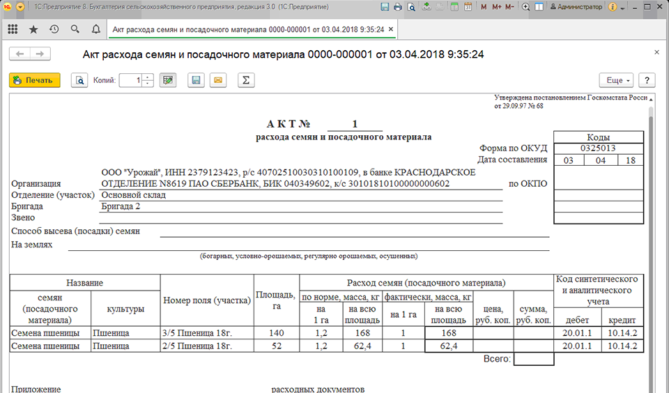This screenshot has height=393, width=669.
Task: Open Администратор user menu
Action: click(x=576, y=7)
